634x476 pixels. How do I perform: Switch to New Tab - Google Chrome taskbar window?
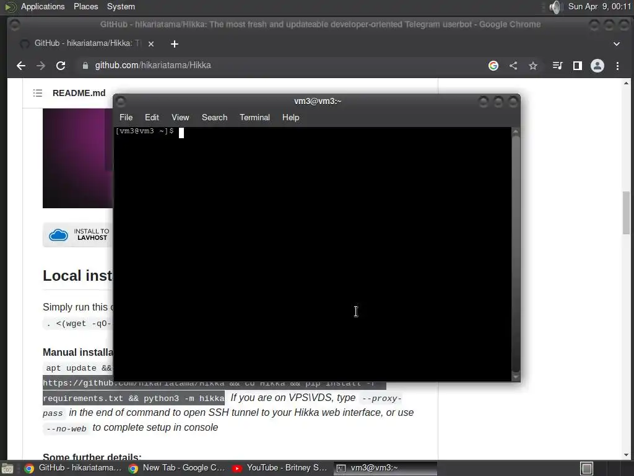click(x=176, y=468)
